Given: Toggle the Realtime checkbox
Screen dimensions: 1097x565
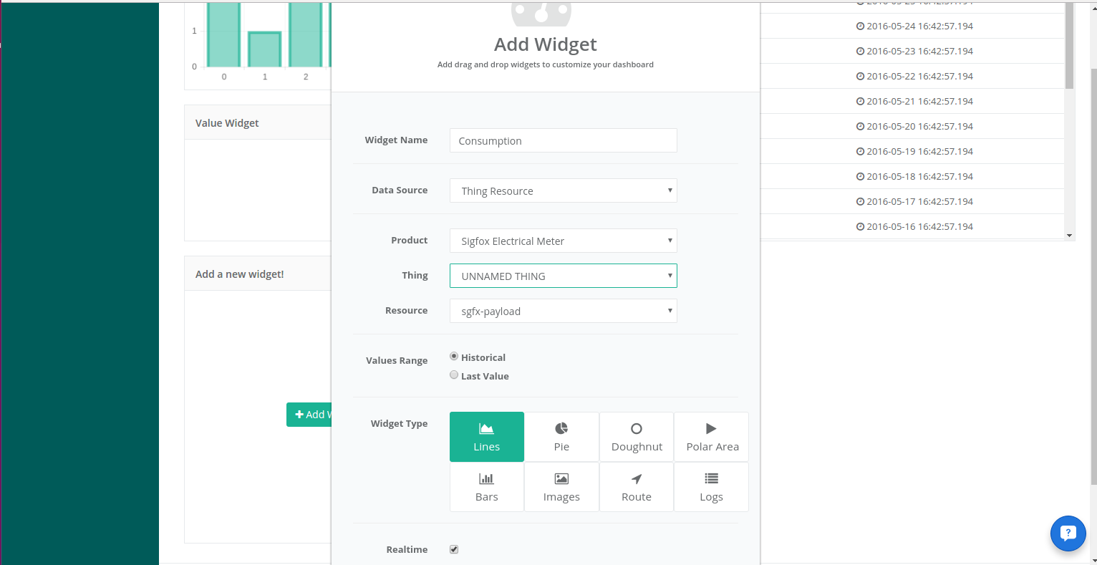Looking at the screenshot, I should 454,549.
